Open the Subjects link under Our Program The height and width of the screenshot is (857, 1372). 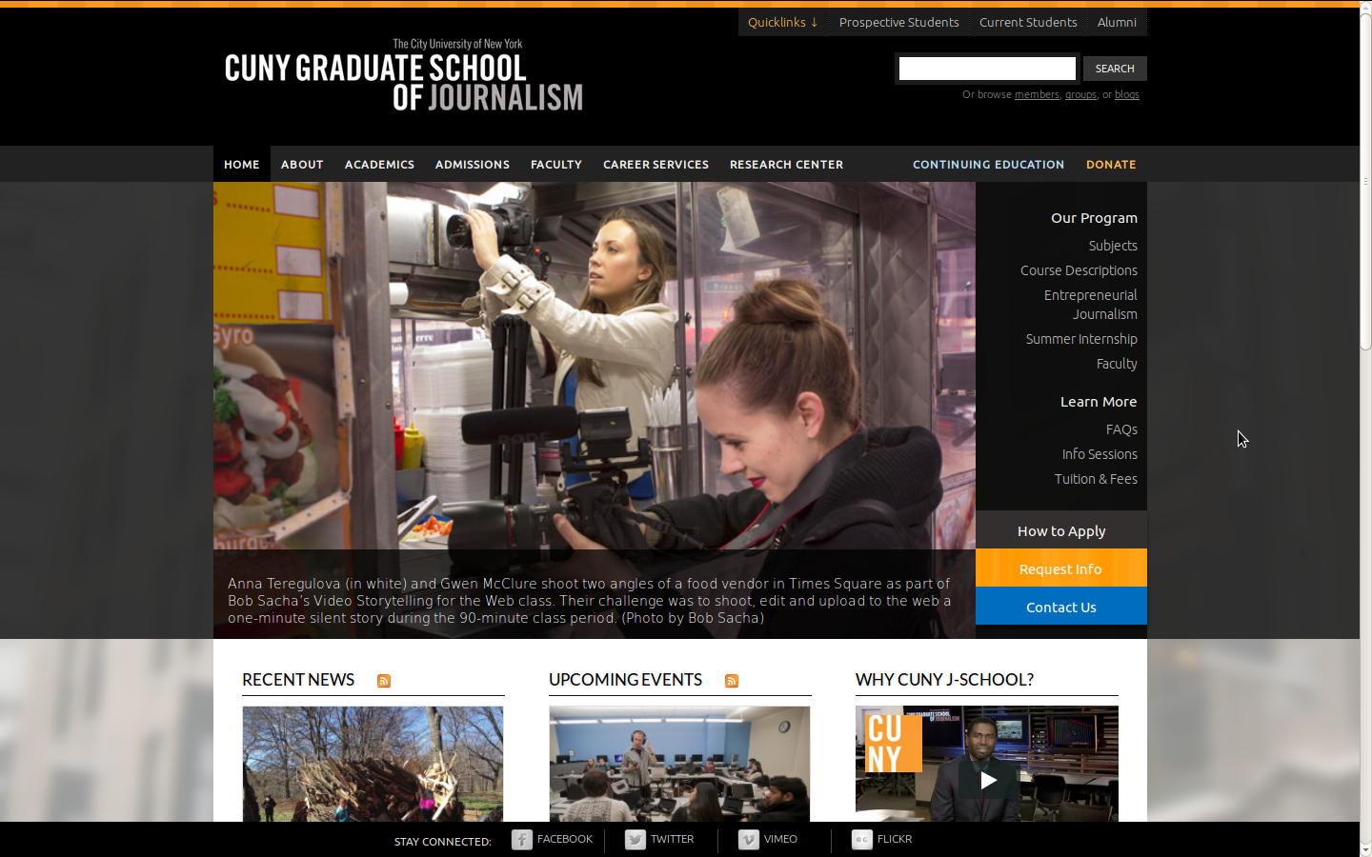coord(1113,246)
